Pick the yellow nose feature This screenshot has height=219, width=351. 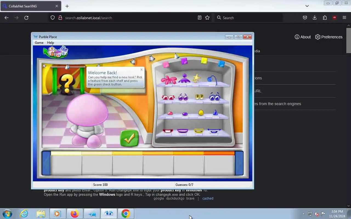(x=201, y=113)
